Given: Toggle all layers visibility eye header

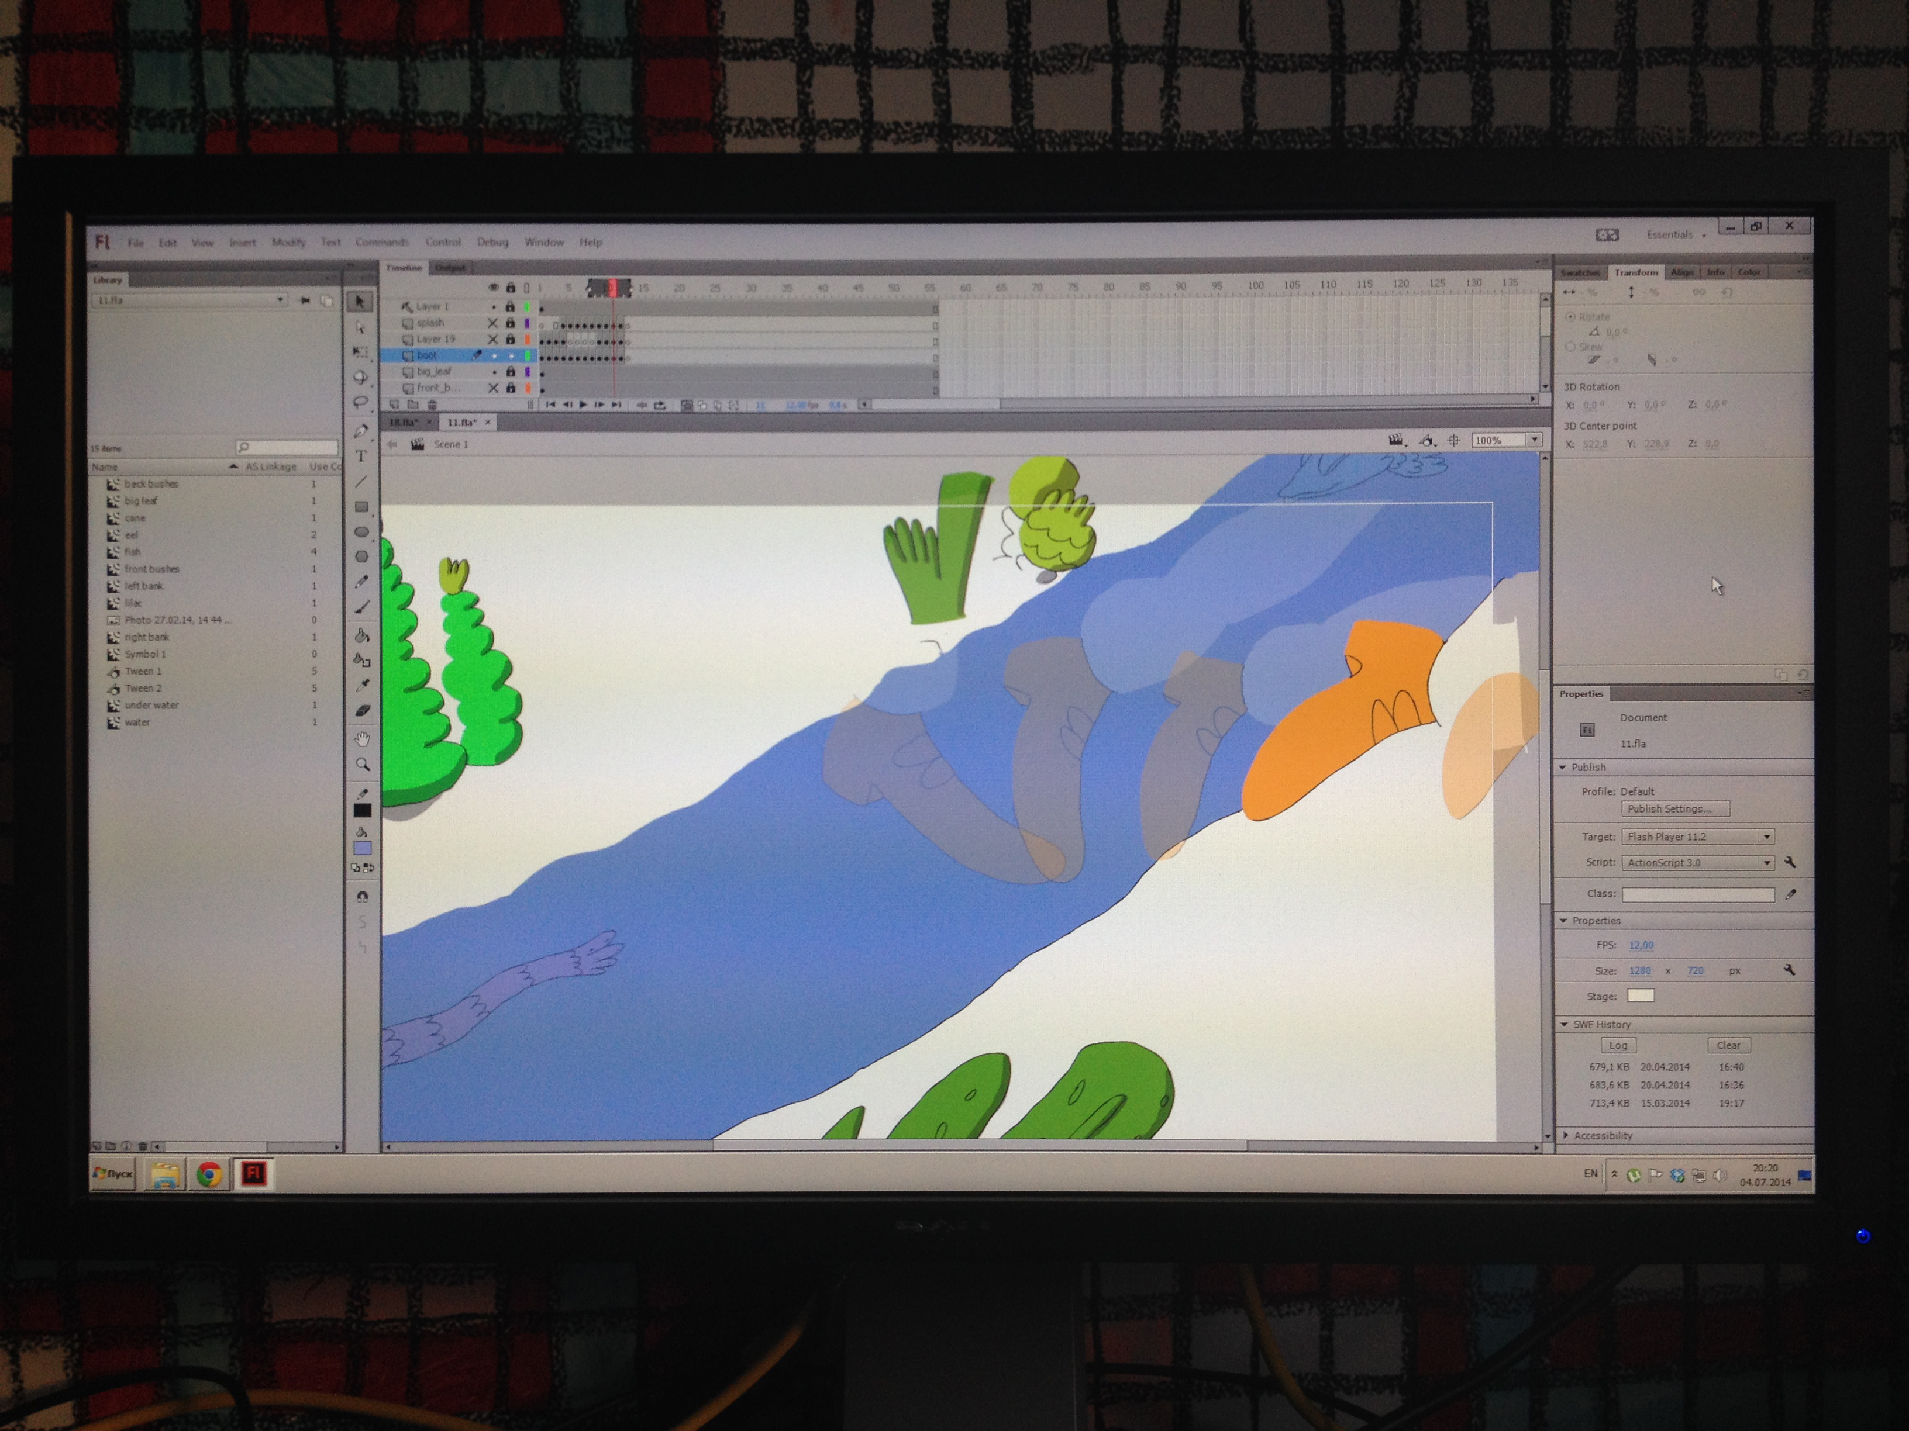Looking at the screenshot, I should click(x=494, y=287).
